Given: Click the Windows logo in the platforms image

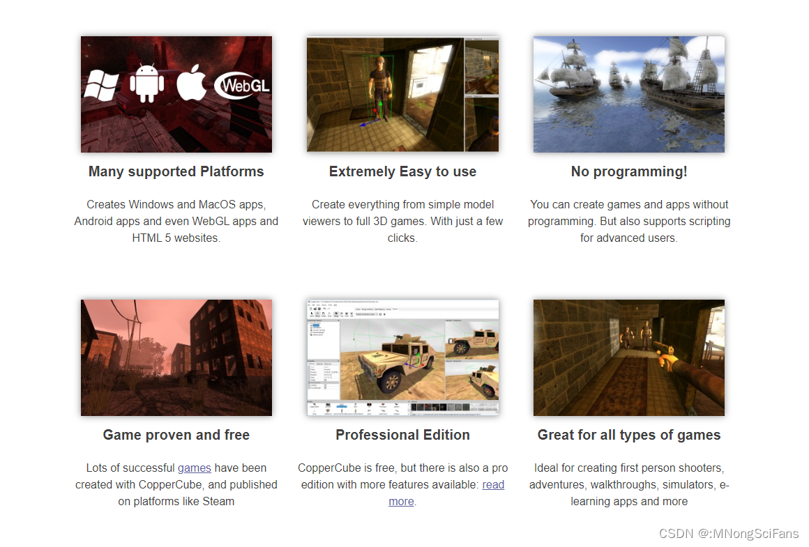Looking at the screenshot, I should 101,86.
